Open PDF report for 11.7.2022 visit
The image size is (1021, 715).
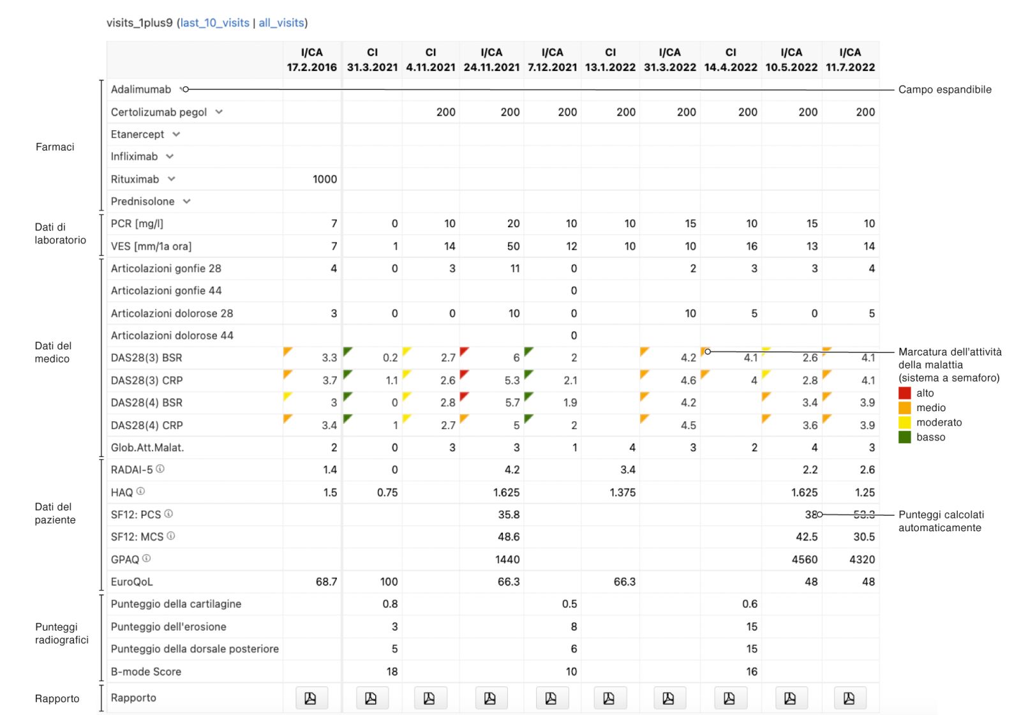(x=849, y=698)
